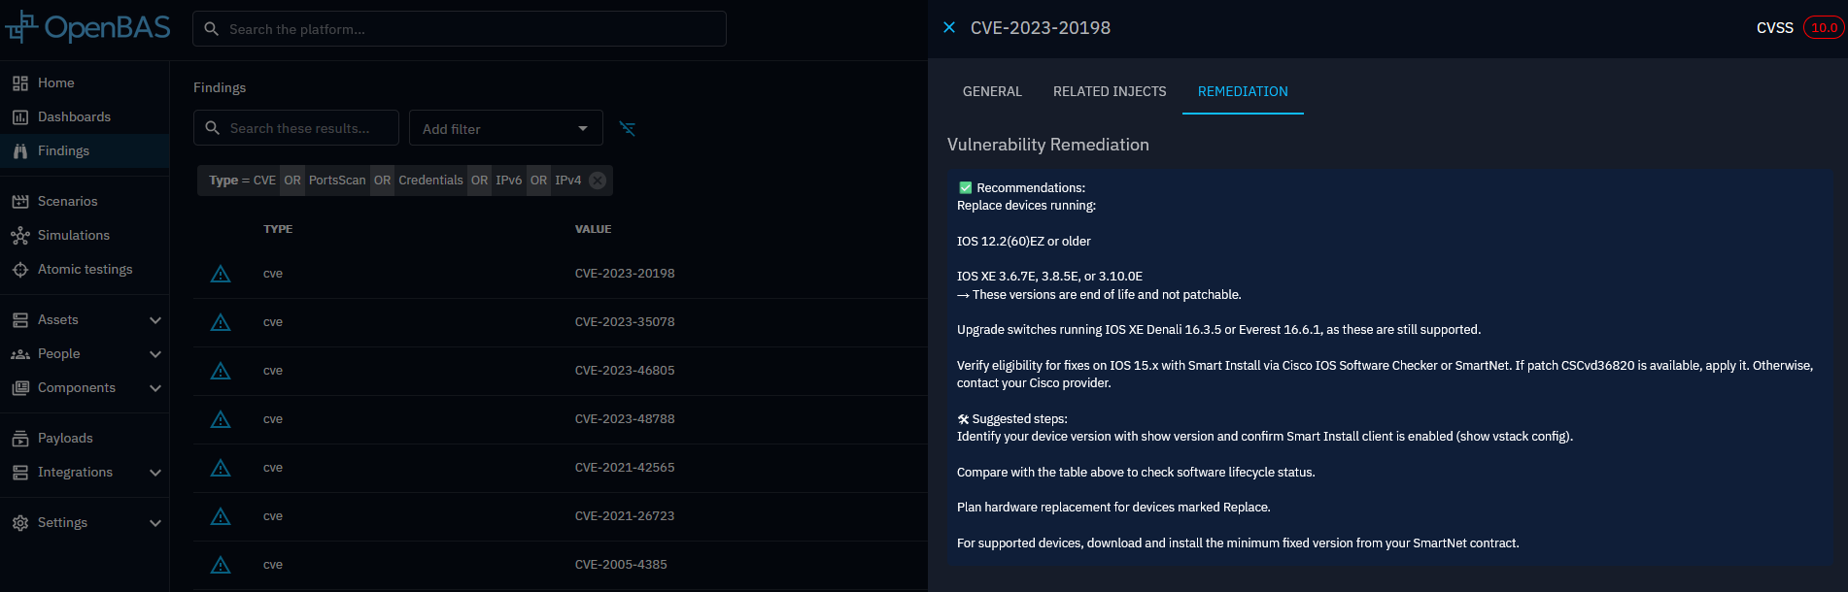Remove the Type filter chip

(x=598, y=181)
